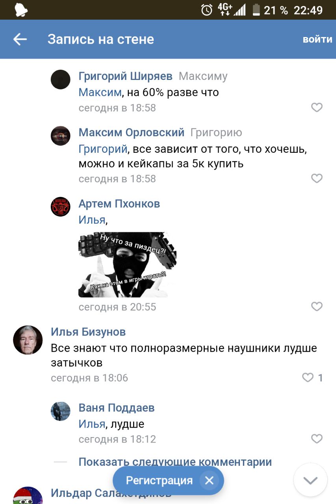Like Максим Орловский's comment about кейкапы
336x504 pixels.
(317, 178)
